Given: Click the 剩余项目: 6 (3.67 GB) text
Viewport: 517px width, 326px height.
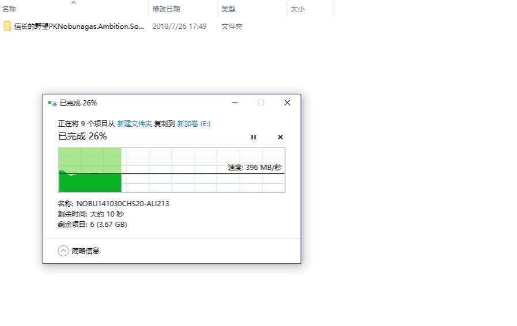Looking at the screenshot, I should coord(92,225).
